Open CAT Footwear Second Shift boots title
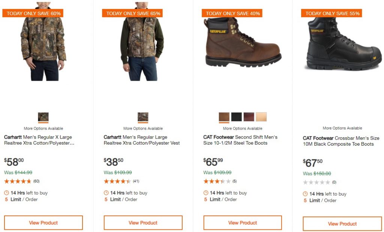 (240, 140)
